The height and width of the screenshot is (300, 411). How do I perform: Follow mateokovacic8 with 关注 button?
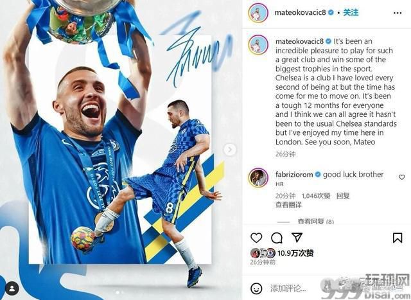[x=351, y=12]
